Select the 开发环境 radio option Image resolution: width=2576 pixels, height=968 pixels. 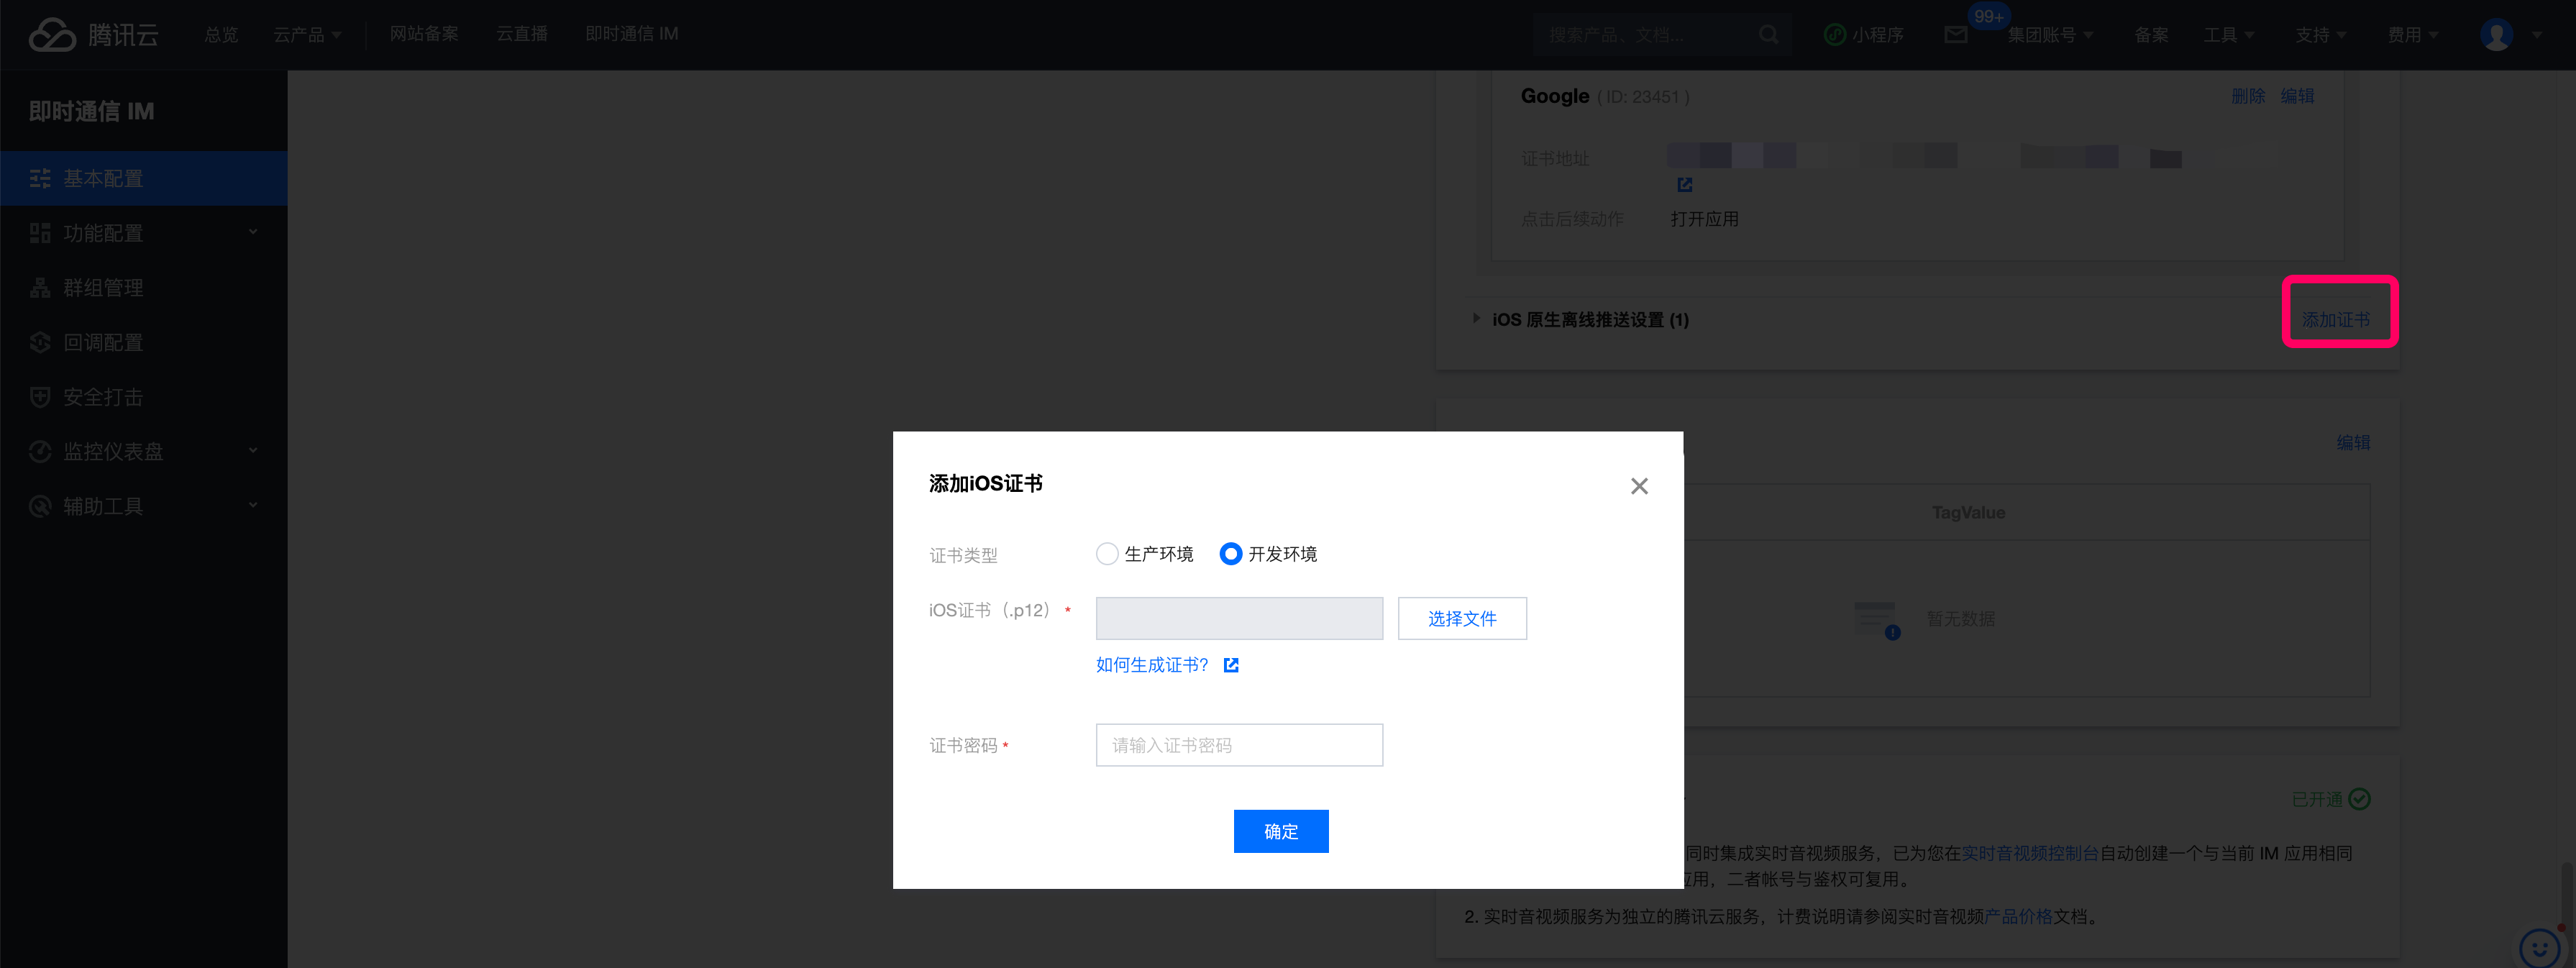[x=1231, y=554]
